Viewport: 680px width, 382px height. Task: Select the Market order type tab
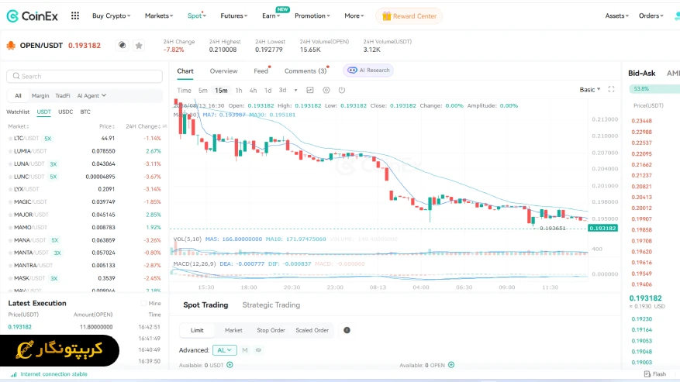coord(233,330)
